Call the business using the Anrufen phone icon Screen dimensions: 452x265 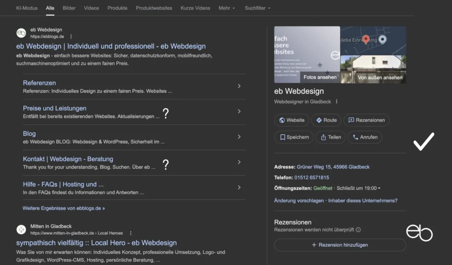click(355, 137)
